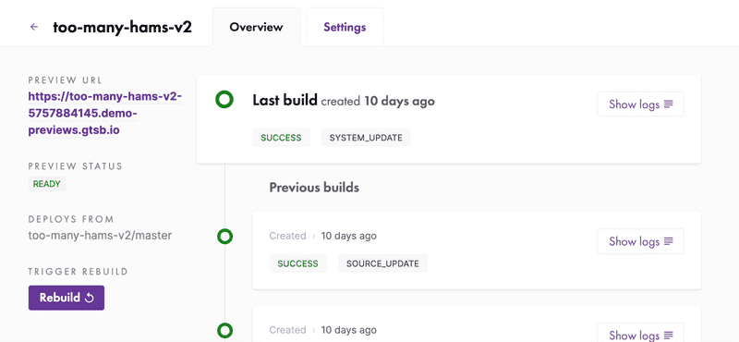Trigger a rebuild with the Rebuild button

[67, 298]
